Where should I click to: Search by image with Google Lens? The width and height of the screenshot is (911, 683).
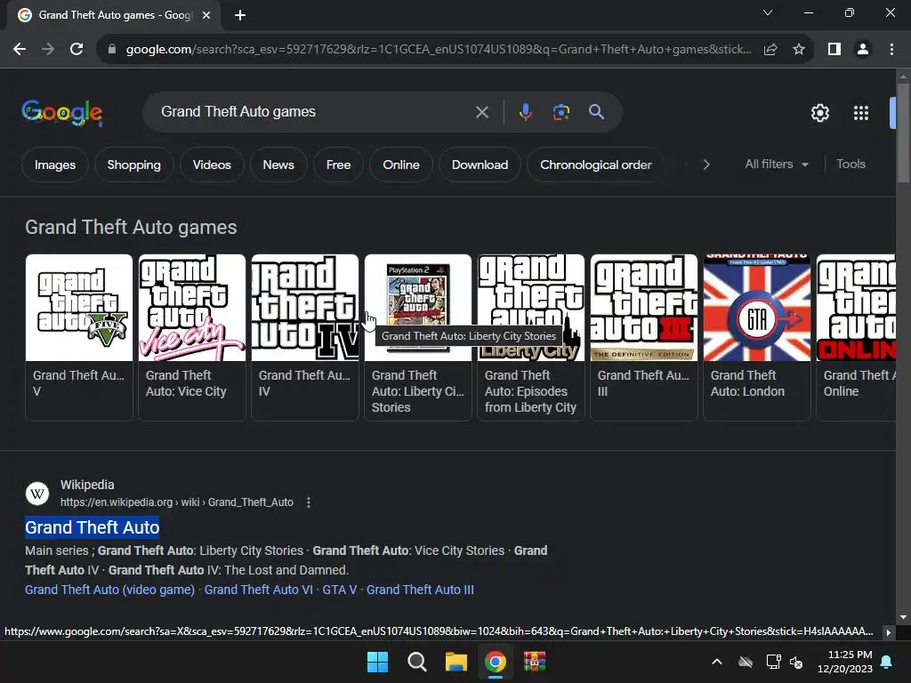(561, 112)
